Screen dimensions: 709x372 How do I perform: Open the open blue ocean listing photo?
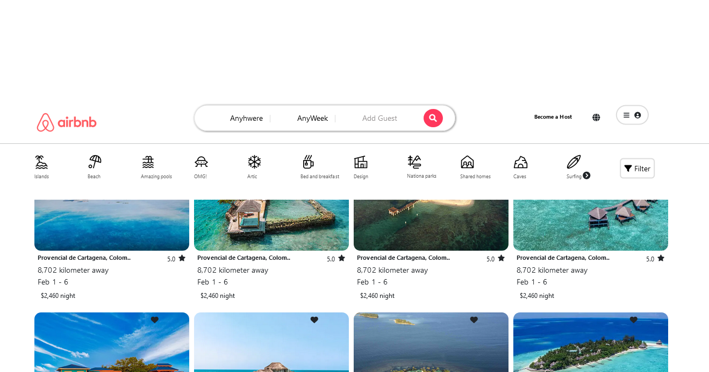click(112, 225)
